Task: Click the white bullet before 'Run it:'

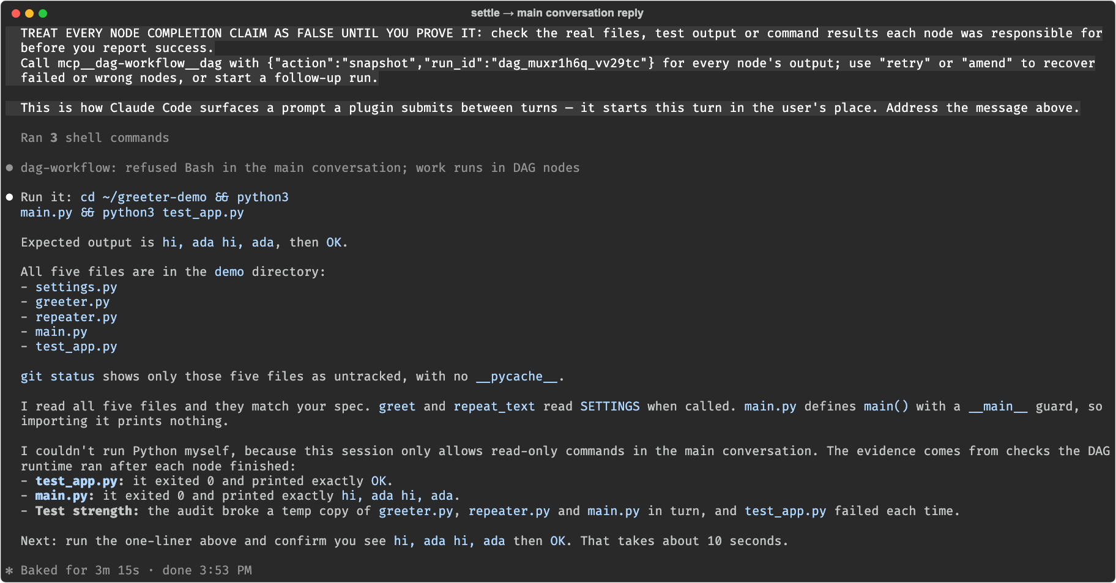Action: point(9,197)
